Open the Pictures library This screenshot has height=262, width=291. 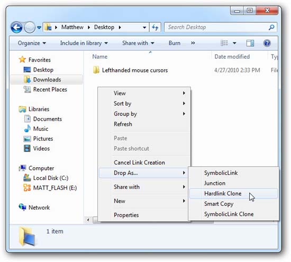43,139
